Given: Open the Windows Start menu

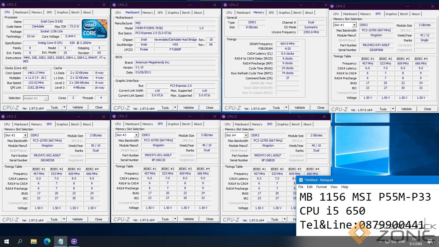Looking at the screenshot, I should [x=7, y=242].
